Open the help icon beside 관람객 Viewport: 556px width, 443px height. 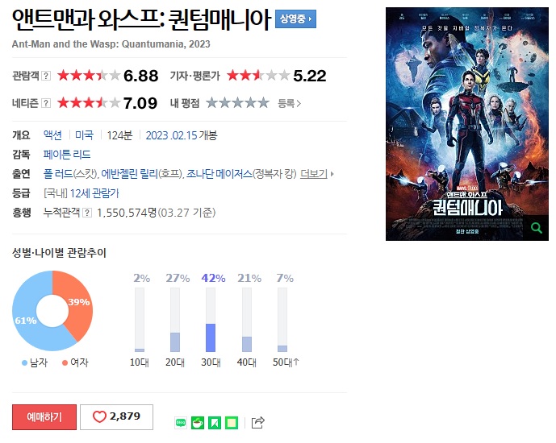point(46,76)
